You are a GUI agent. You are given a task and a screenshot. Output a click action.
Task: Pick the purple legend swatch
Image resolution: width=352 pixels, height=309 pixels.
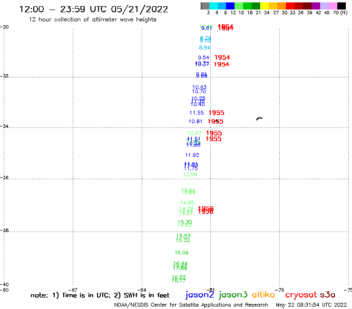click(x=316, y=6)
